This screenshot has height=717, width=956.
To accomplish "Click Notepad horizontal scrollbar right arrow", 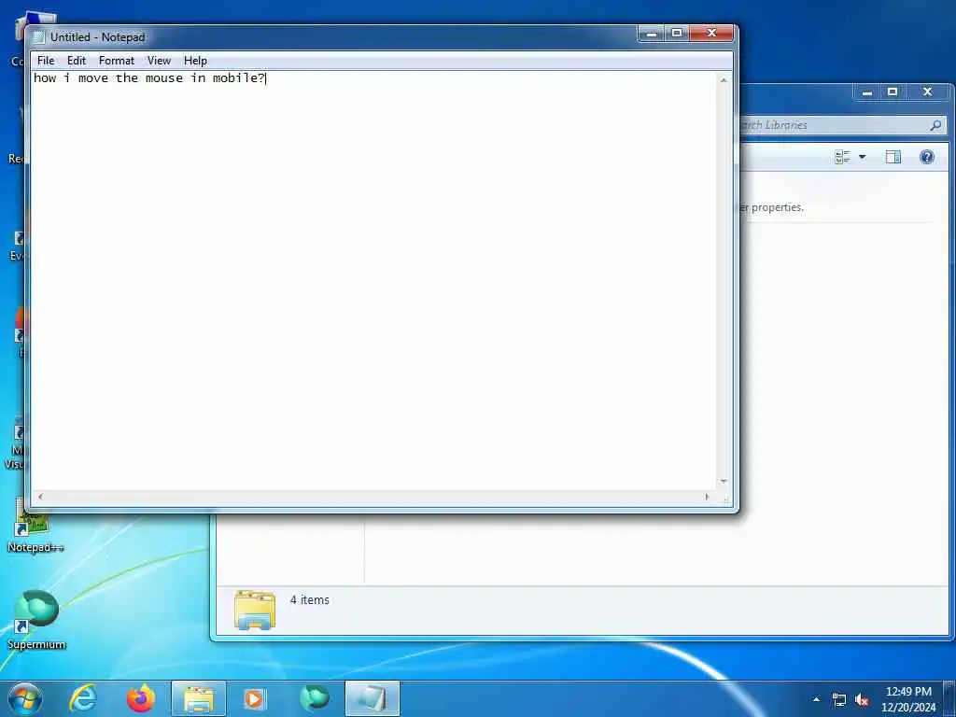I will point(708,497).
